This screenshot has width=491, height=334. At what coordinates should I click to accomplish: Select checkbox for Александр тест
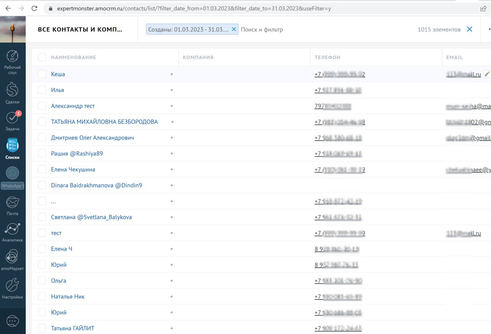42,106
